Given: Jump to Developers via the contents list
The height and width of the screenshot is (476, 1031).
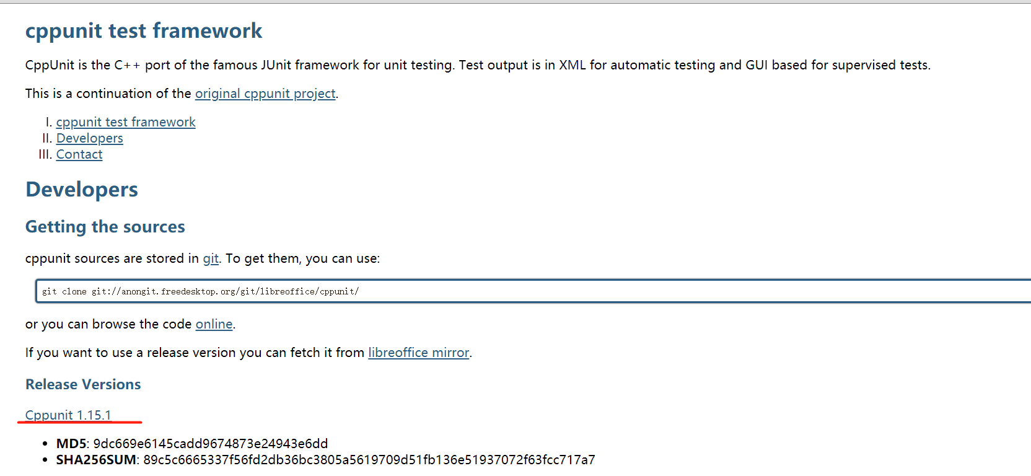Looking at the screenshot, I should point(90,138).
